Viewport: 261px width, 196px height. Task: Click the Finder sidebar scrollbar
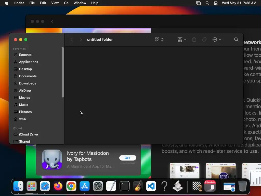(63, 72)
